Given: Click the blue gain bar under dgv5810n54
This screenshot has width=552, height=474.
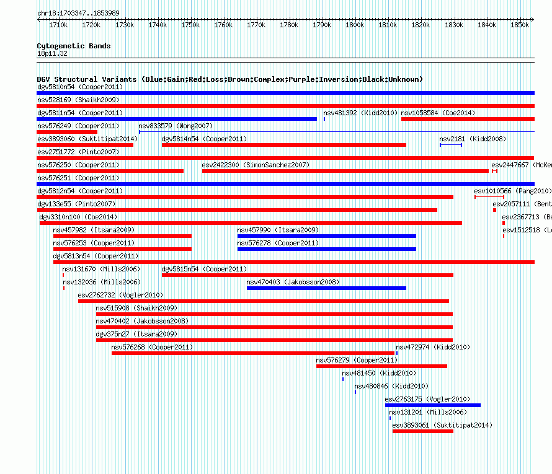Looking at the screenshot, I should [x=285, y=93].
